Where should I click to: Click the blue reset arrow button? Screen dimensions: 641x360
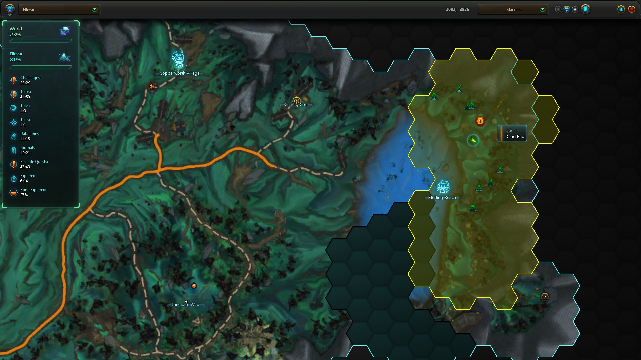pyautogui.click(x=566, y=9)
